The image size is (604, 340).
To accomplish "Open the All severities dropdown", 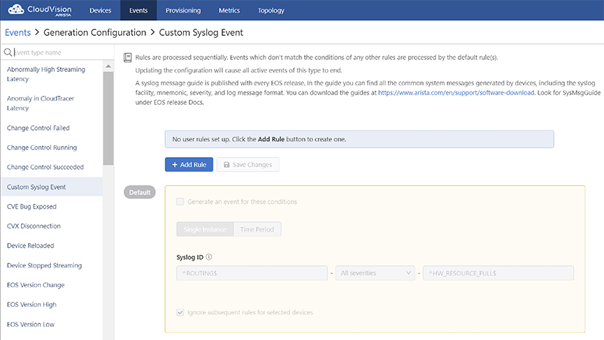I will pyautogui.click(x=375, y=273).
